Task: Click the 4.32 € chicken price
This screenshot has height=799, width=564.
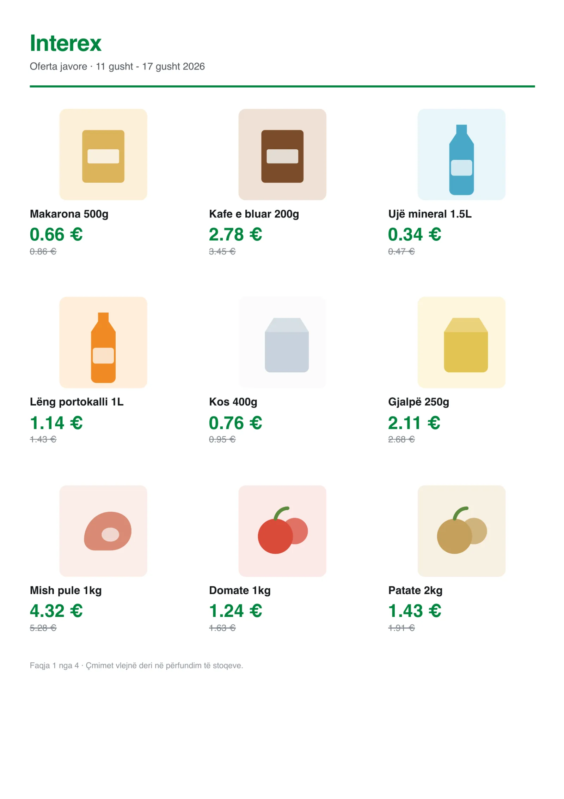Action: pyautogui.click(x=56, y=611)
